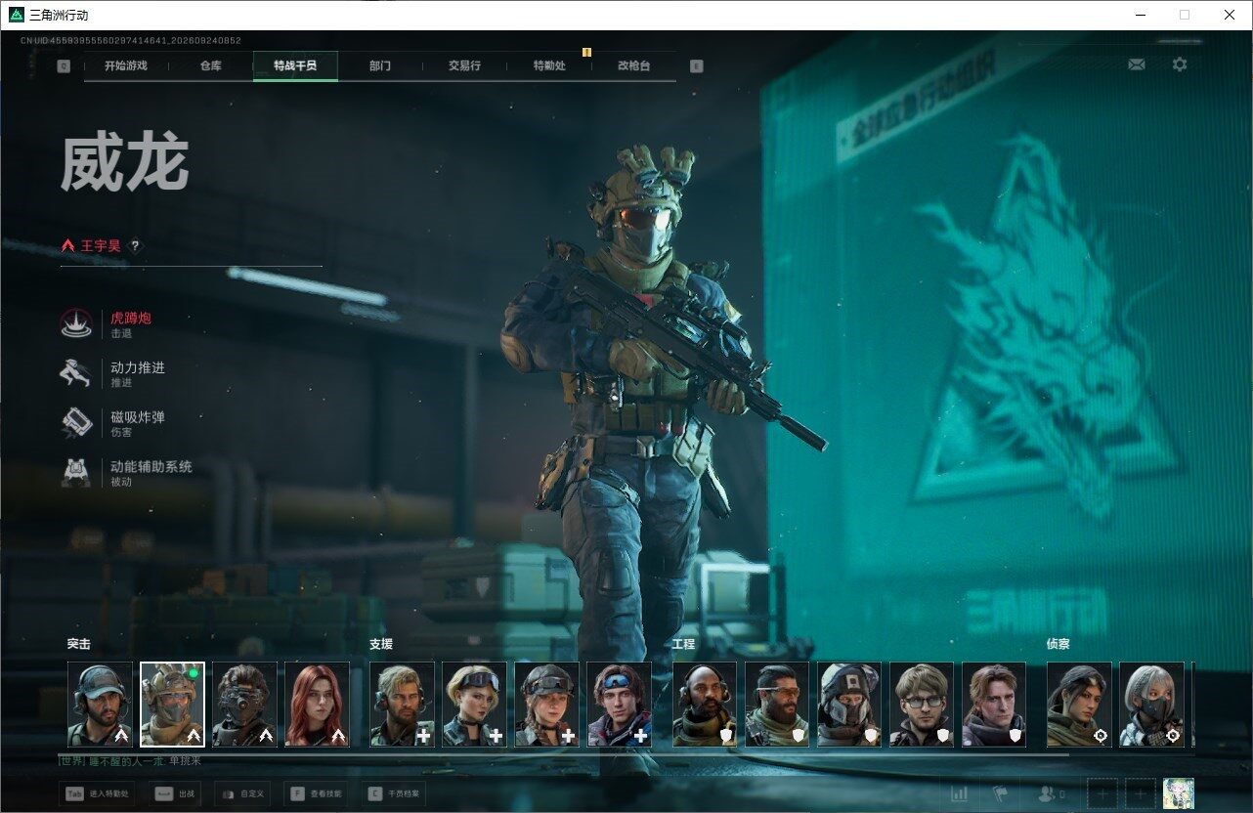The height and width of the screenshot is (813, 1253).
Task: Select the 磁吸炸弹 skill icon
Action: [x=76, y=422]
